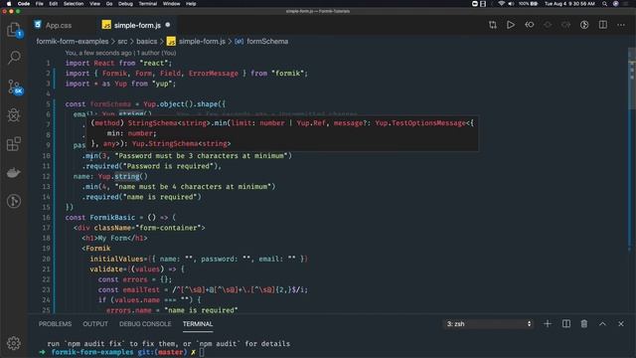This screenshot has height=358, width=636.
Task: Open the Docker view in activity bar
Action: [x=14, y=172]
